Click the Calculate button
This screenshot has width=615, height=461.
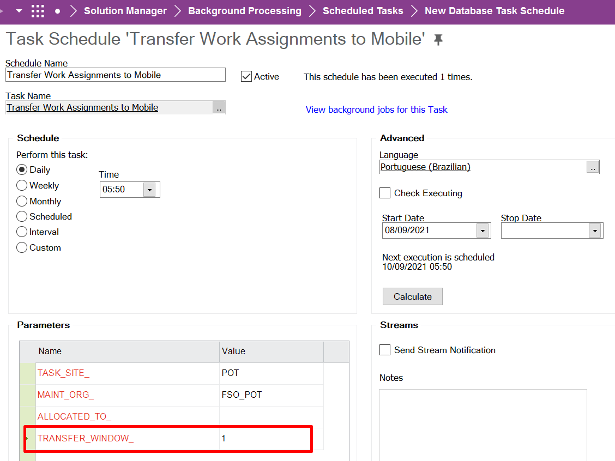pos(413,296)
